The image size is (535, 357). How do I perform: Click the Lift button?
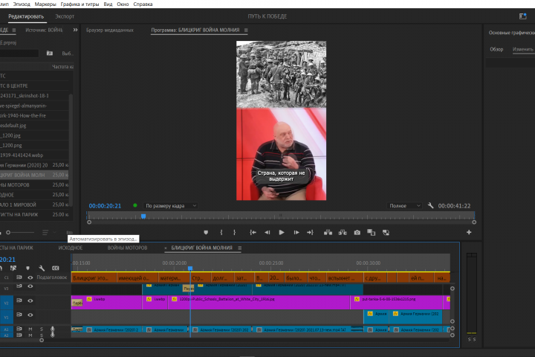328,232
